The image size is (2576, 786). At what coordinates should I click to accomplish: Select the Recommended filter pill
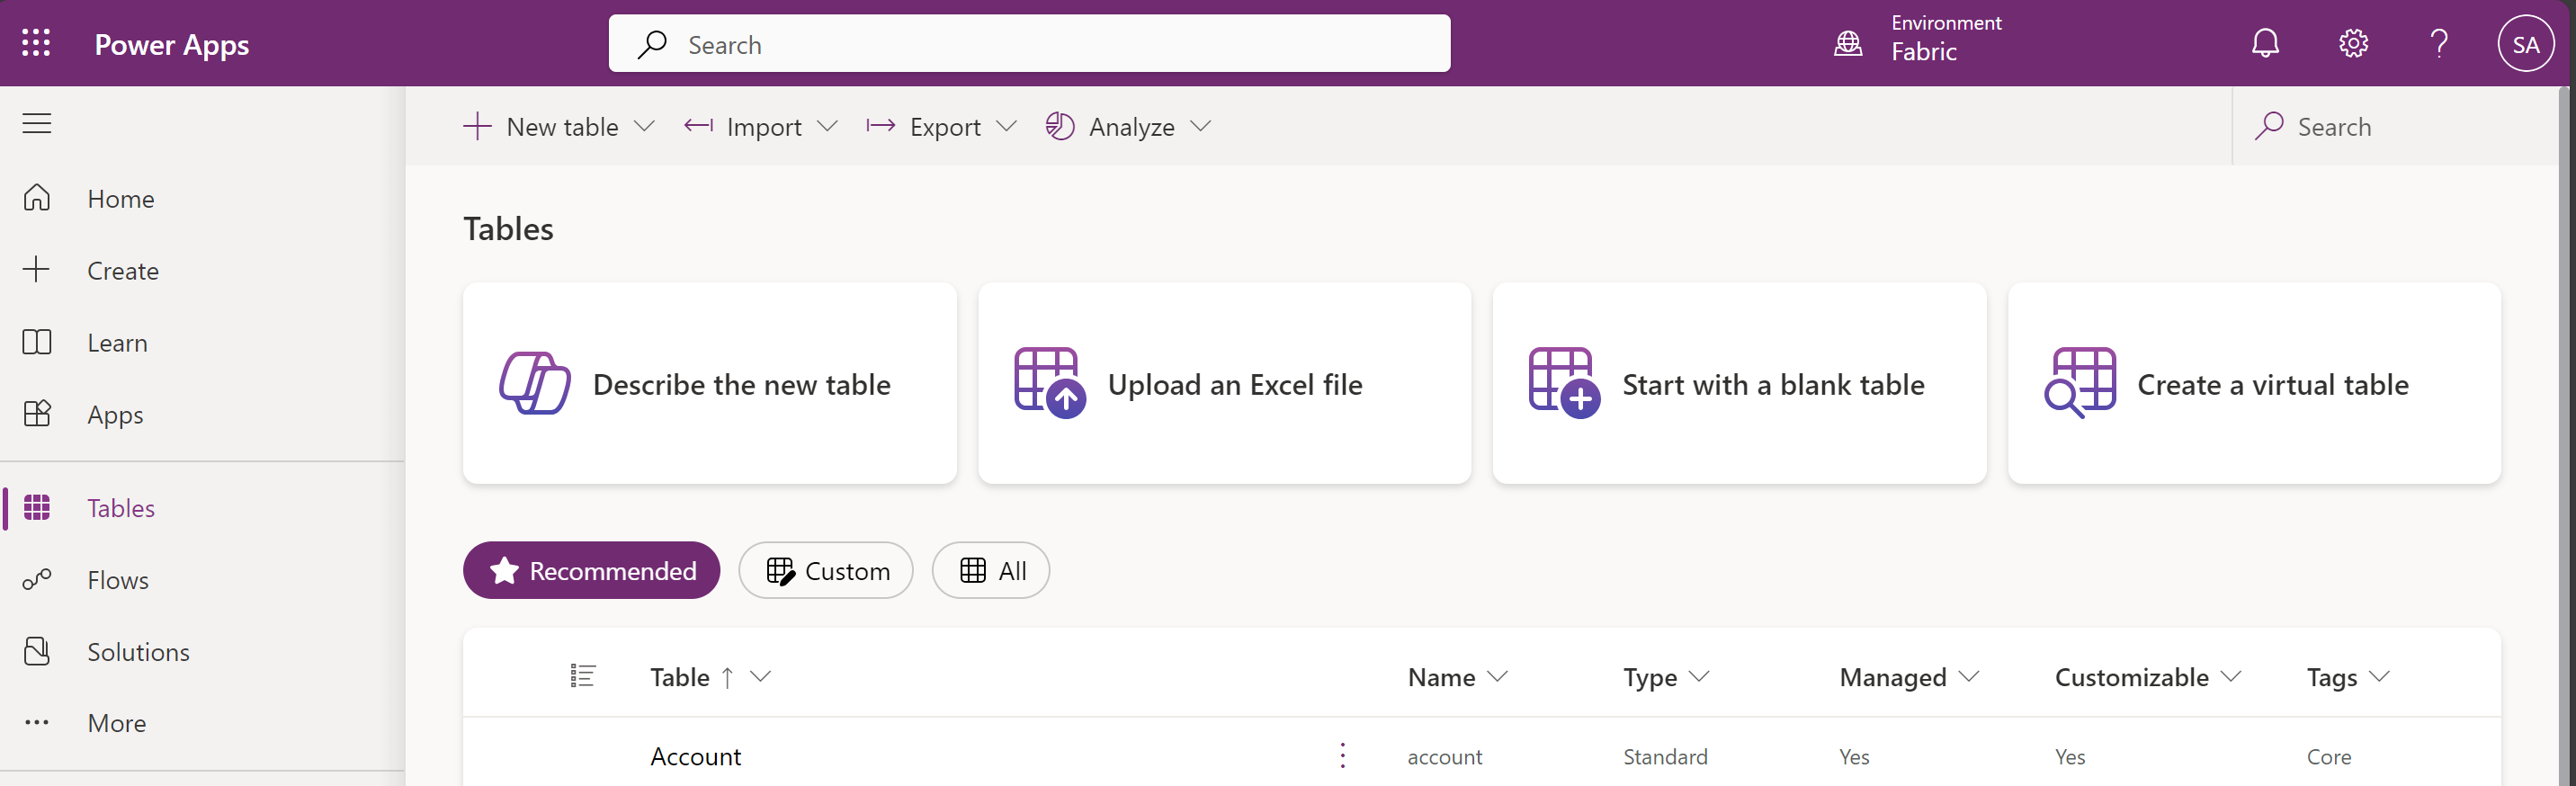tap(591, 570)
